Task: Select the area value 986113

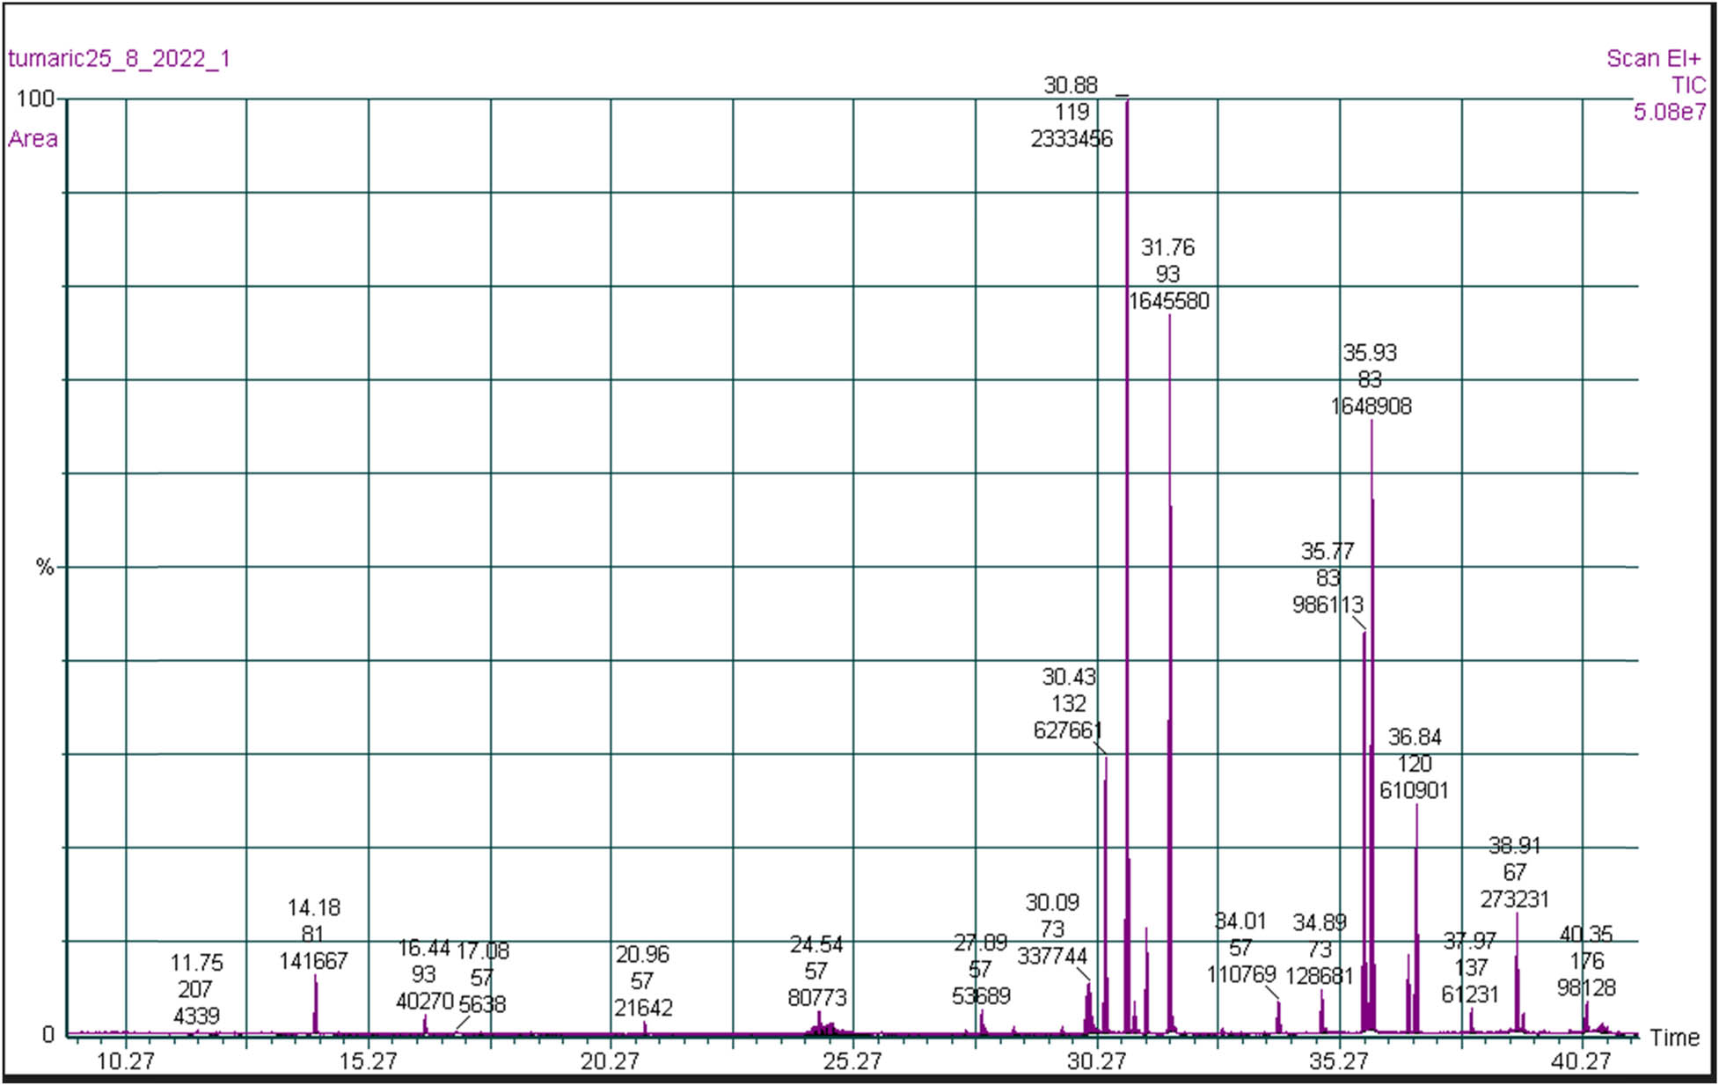Action: click(x=1328, y=605)
